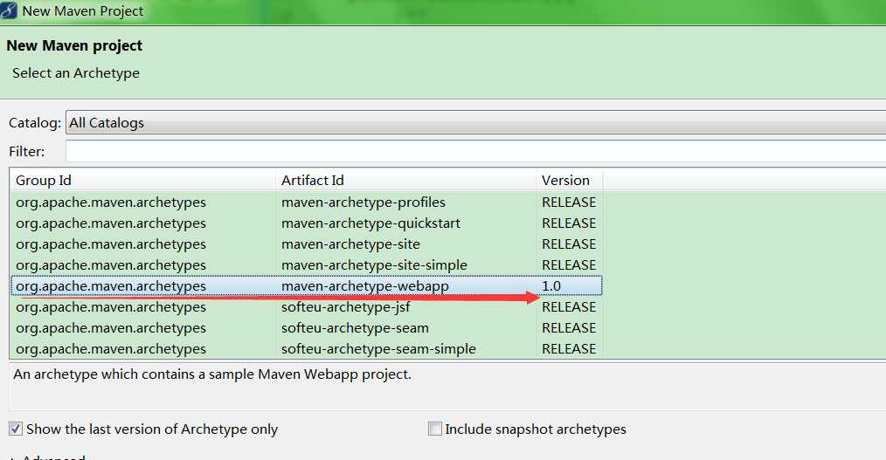
Task: Select the softeu-archetype-jsf row
Action: [x=307, y=306]
